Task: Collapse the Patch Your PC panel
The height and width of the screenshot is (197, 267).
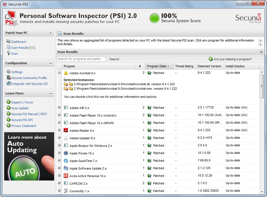Action: click(x=51, y=33)
